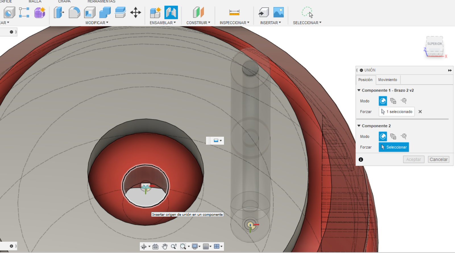Select Between Two Faces mode for Componente 1
Viewport: 455px width, 253px height.
click(x=393, y=101)
